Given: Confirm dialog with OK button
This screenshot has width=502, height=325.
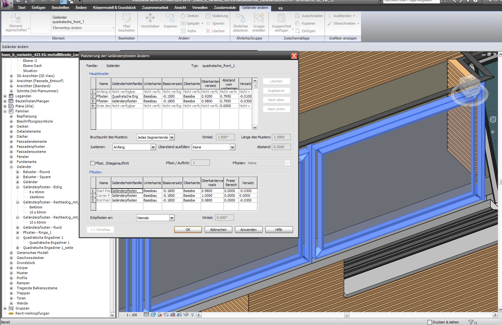Looking at the screenshot, I should pyautogui.click(x=188, y=230).
